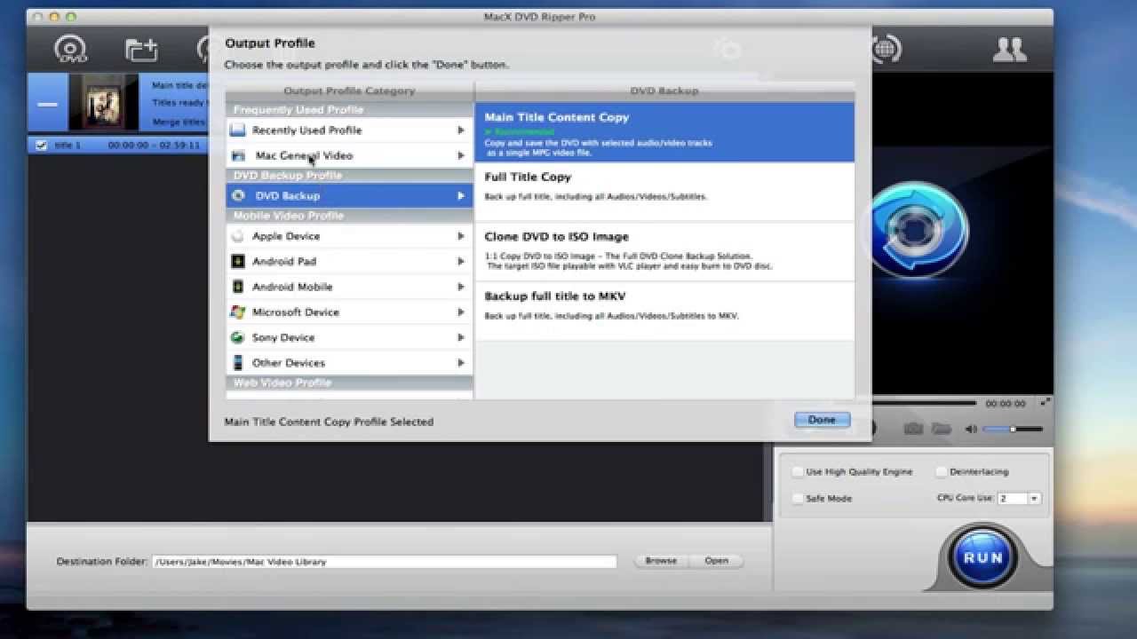1137x639 pixels.
Task: Click the white minus remove-title icon
Action: coord(47,104)
